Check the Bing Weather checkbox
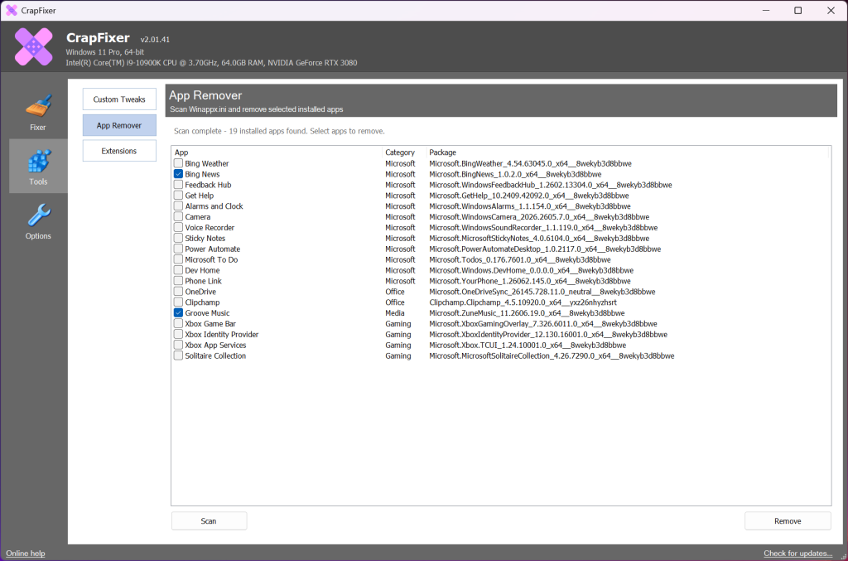The width and height of the screenshot is (848, 561). pos(178,163)
